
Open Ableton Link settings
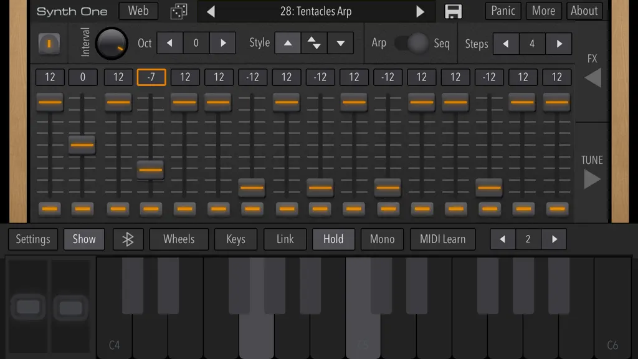coord(285,239)
